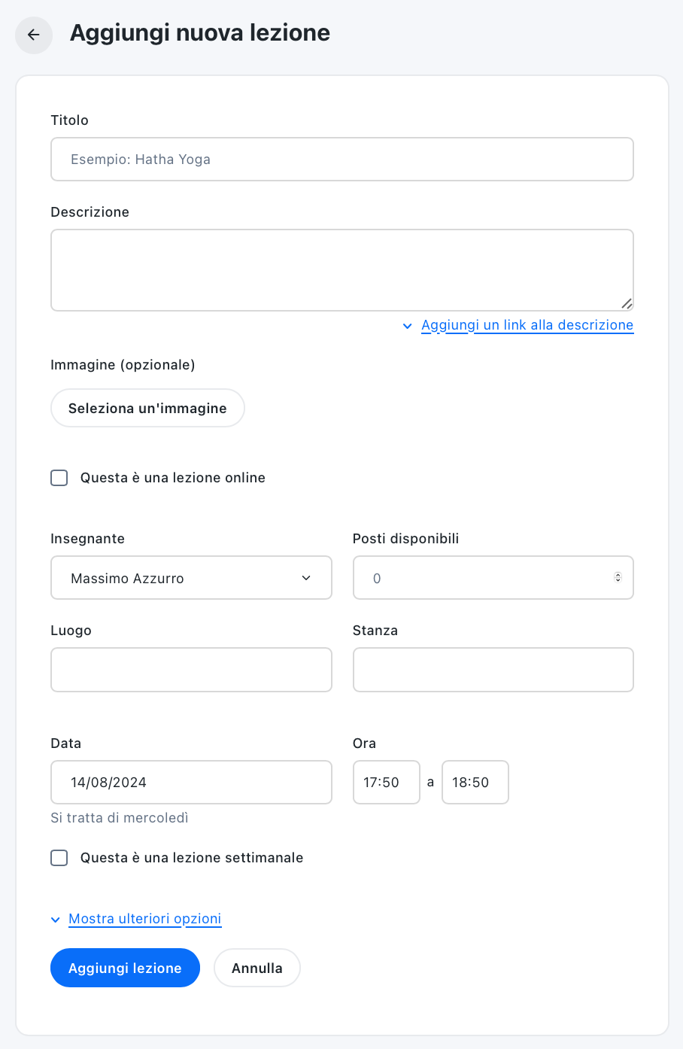Click the Stanza input field
The height and width of the screenshot is (1049, 683).
[493, 670]
